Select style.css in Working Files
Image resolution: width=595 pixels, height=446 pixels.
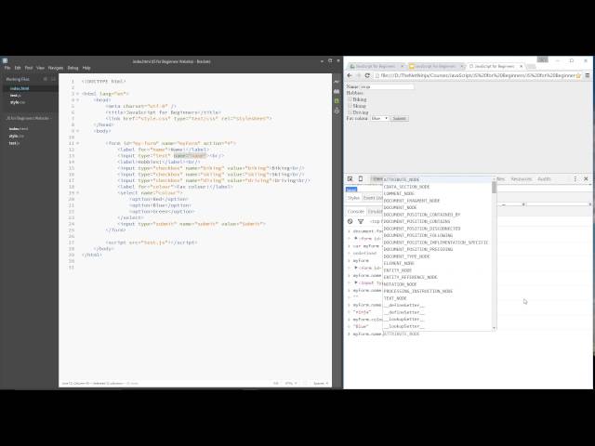[x=18, y=102]
